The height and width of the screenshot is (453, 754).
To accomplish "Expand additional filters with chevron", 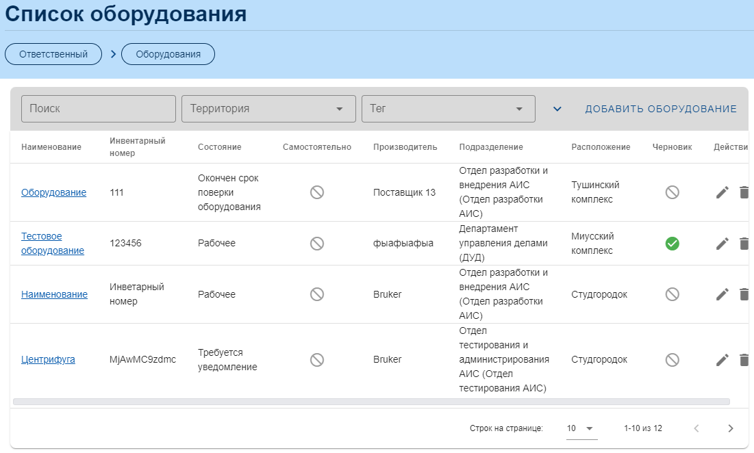I will (x=557, y=109).
